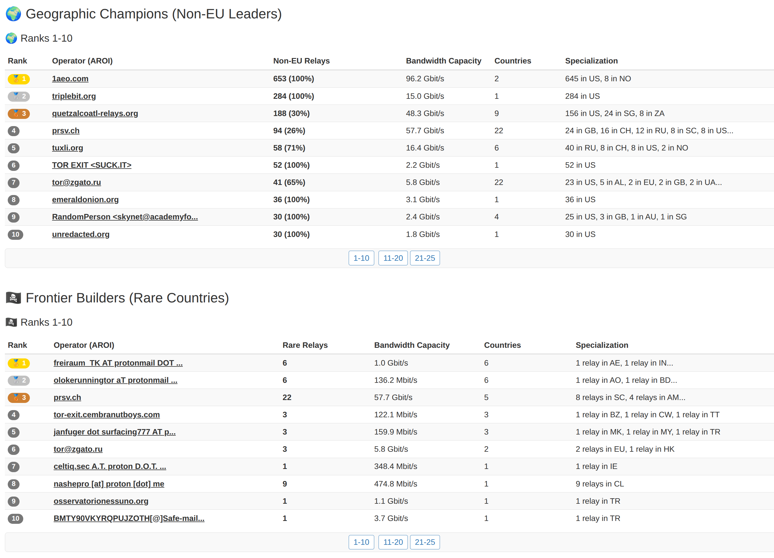Viewport: 774px width, 558px height.
Task: Click the '96.2 Gbit/s' bandwidth cell
Action: [425, 79]
